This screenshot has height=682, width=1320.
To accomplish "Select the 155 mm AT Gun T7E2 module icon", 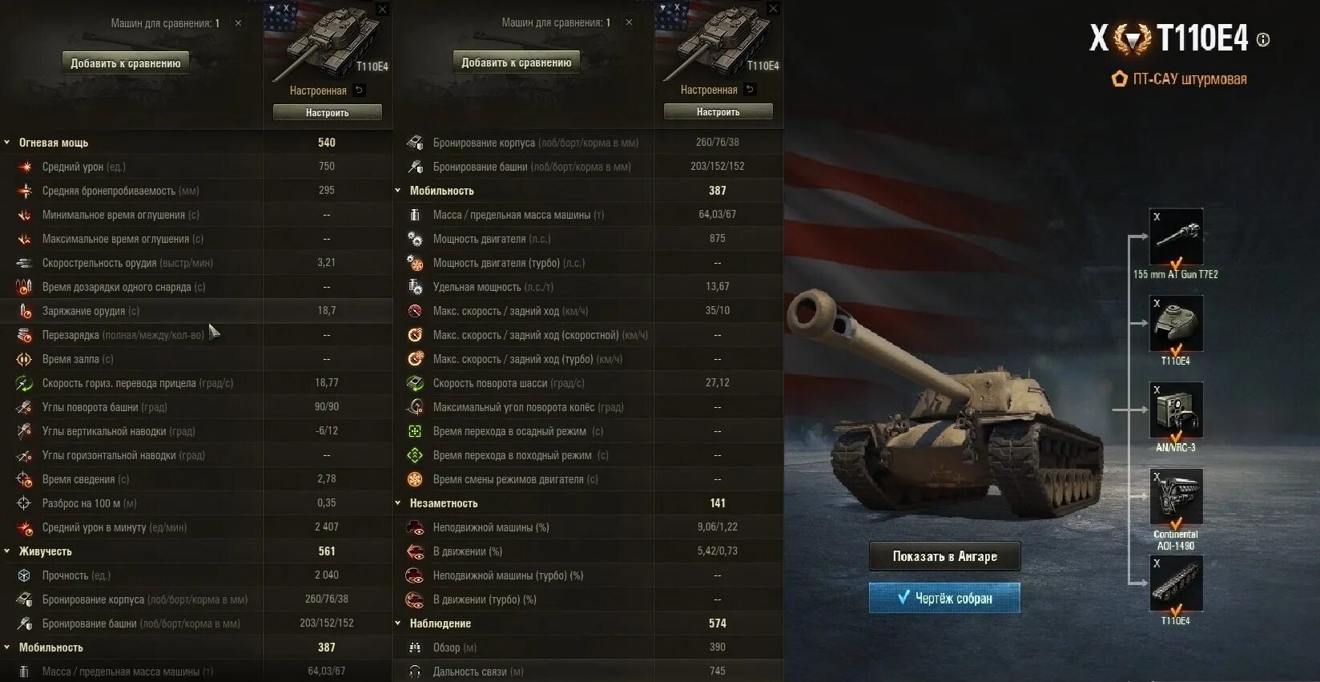I will tap(1176, 237).
